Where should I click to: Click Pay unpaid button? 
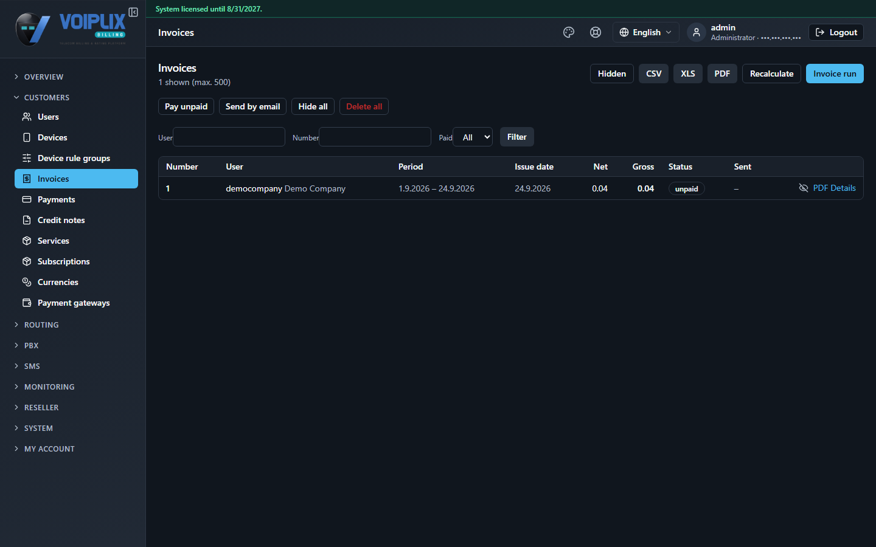[186, 106]
